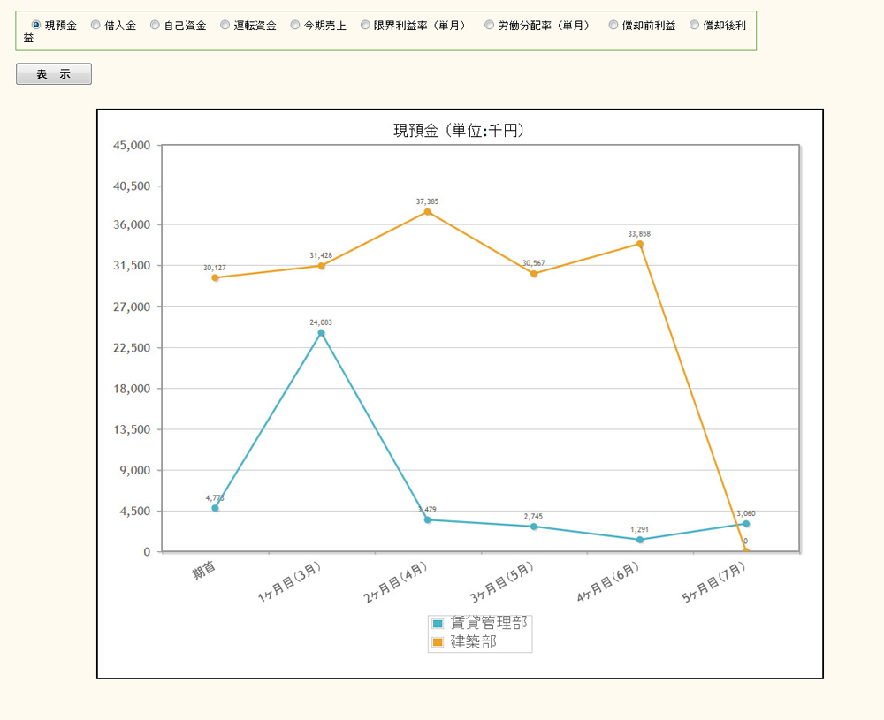Click the 1,291 blue data point

coord(640,540)
